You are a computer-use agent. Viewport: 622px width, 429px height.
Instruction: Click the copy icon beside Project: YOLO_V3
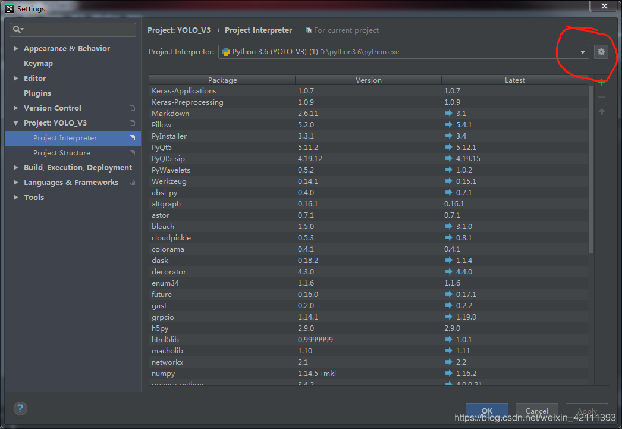pos(132,123)
